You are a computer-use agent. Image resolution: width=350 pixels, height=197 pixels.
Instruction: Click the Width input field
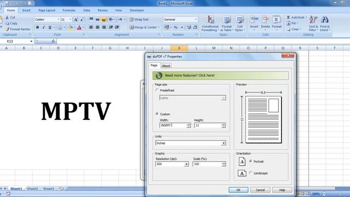173,125
